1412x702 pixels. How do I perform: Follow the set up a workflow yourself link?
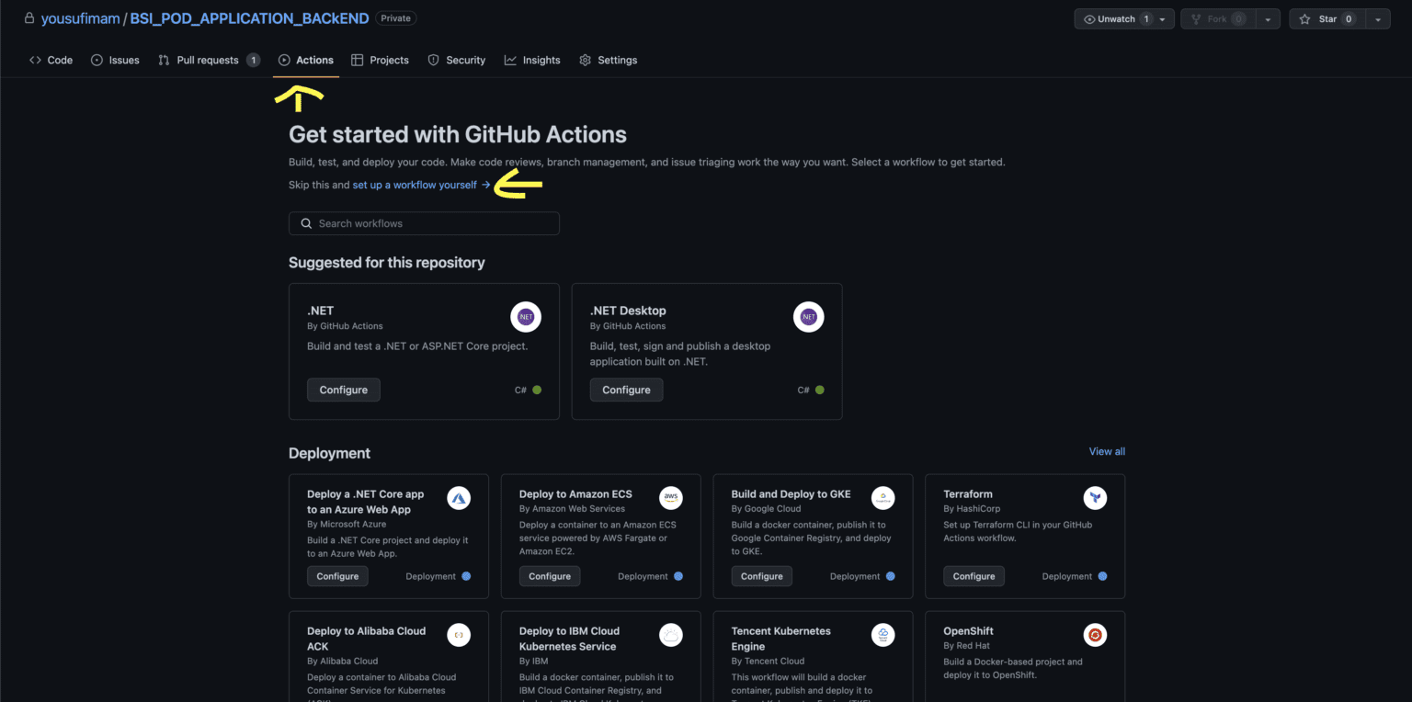coord(414,184)
